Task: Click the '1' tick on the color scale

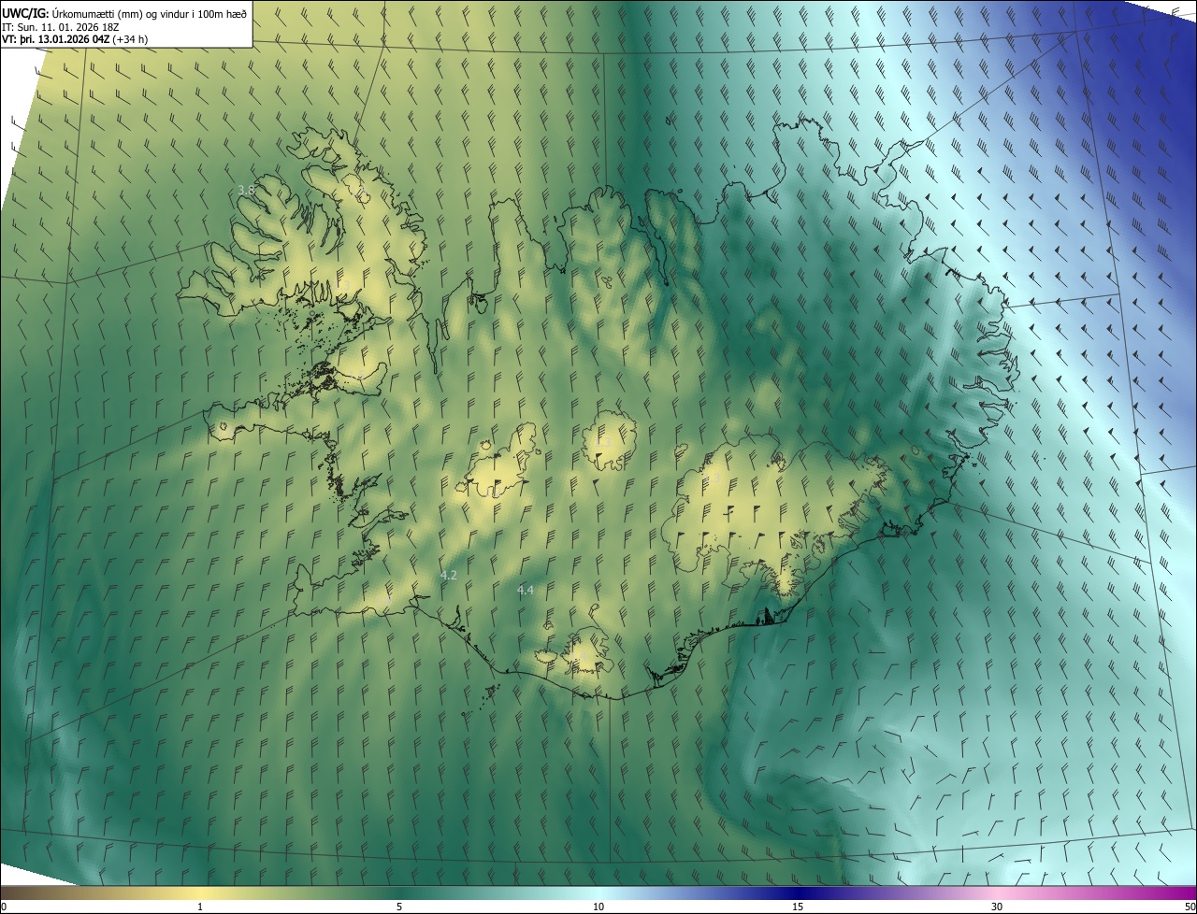Action: pyautogui.click(x=200, y=907)
